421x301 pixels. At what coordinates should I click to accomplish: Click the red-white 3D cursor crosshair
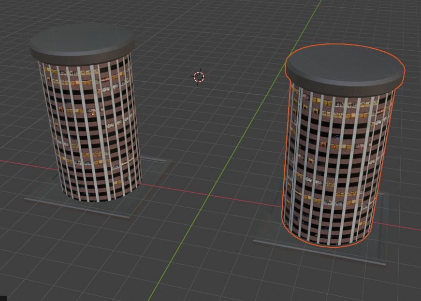pyautogui.click(x=199, y=77)
